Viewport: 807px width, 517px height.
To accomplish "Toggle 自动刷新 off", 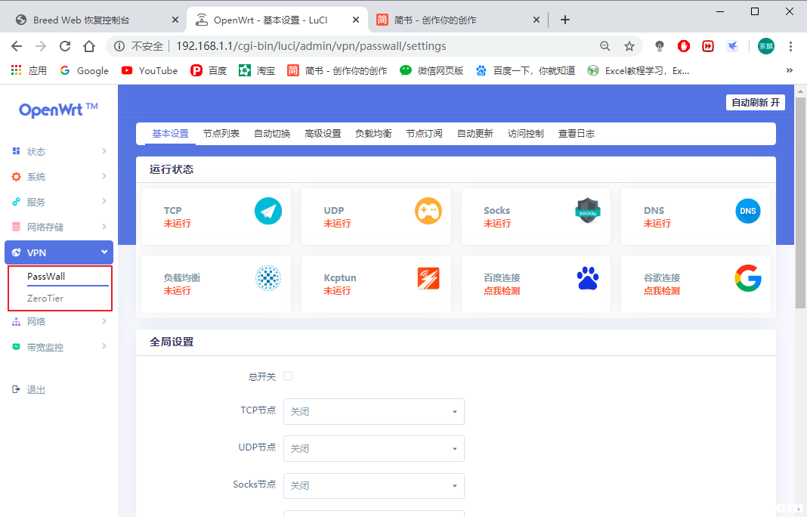I will [755, 101].
